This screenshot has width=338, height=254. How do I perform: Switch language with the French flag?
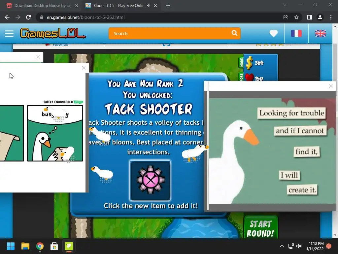296,33
